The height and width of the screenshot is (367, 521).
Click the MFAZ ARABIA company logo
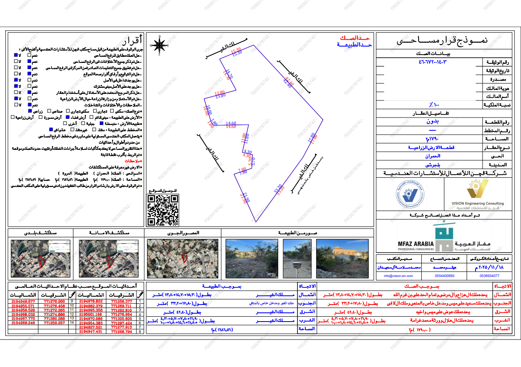[444, 236]
